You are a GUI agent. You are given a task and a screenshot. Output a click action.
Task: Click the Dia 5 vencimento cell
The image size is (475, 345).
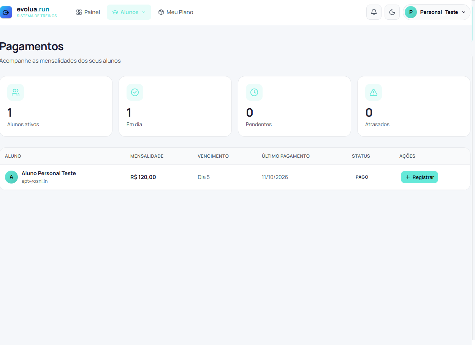coord(204,177)
